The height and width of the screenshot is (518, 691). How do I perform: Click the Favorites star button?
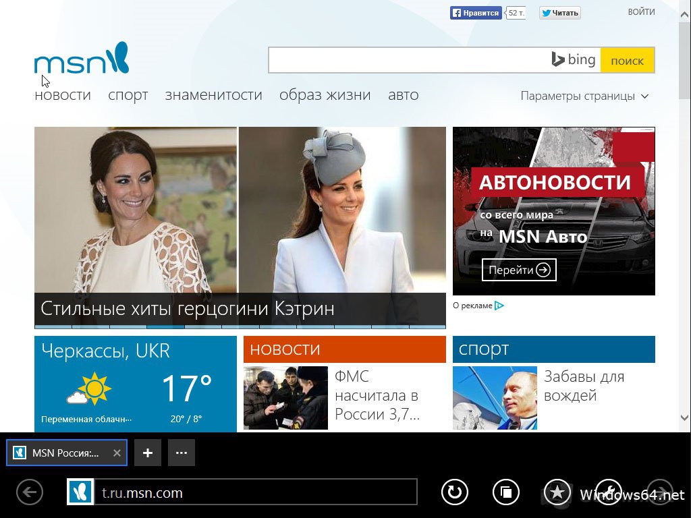pos(557,492)
